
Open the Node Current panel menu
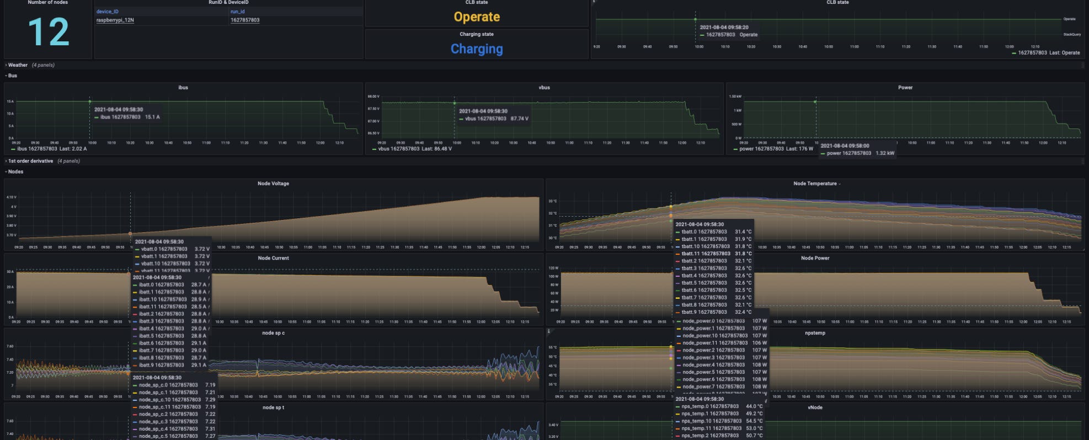click(273, 258)
